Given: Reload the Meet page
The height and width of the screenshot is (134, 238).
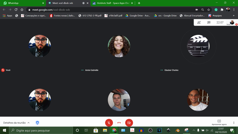Looking at the screenshot, I should click(16, 10).
